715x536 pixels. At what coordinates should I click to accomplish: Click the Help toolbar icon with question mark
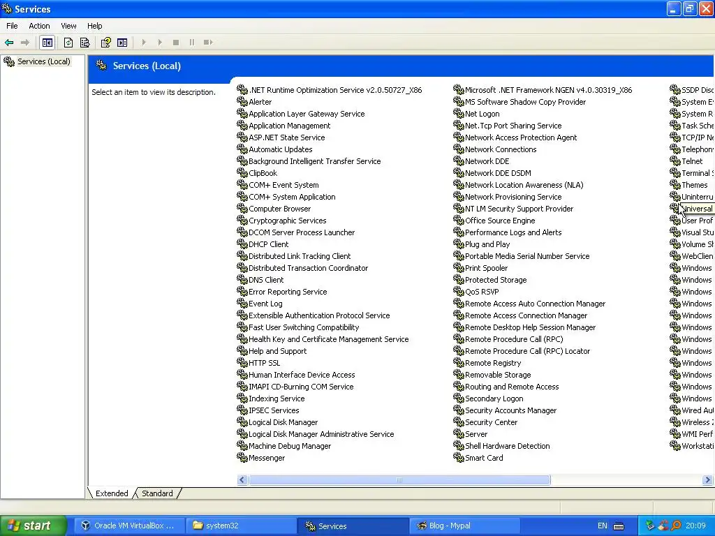106,43
